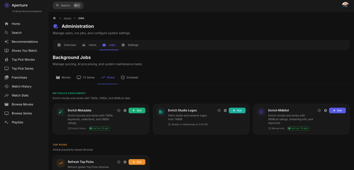Focus the Search field in top bar
The width and height of the screenshot is (354, 170).
coord(68,5)
